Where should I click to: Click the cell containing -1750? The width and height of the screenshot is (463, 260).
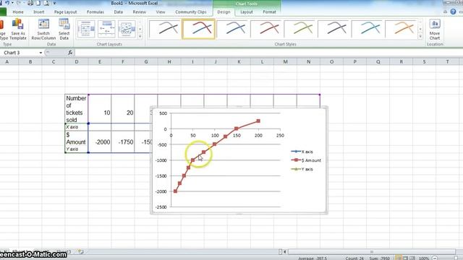[x=123, y=142]
